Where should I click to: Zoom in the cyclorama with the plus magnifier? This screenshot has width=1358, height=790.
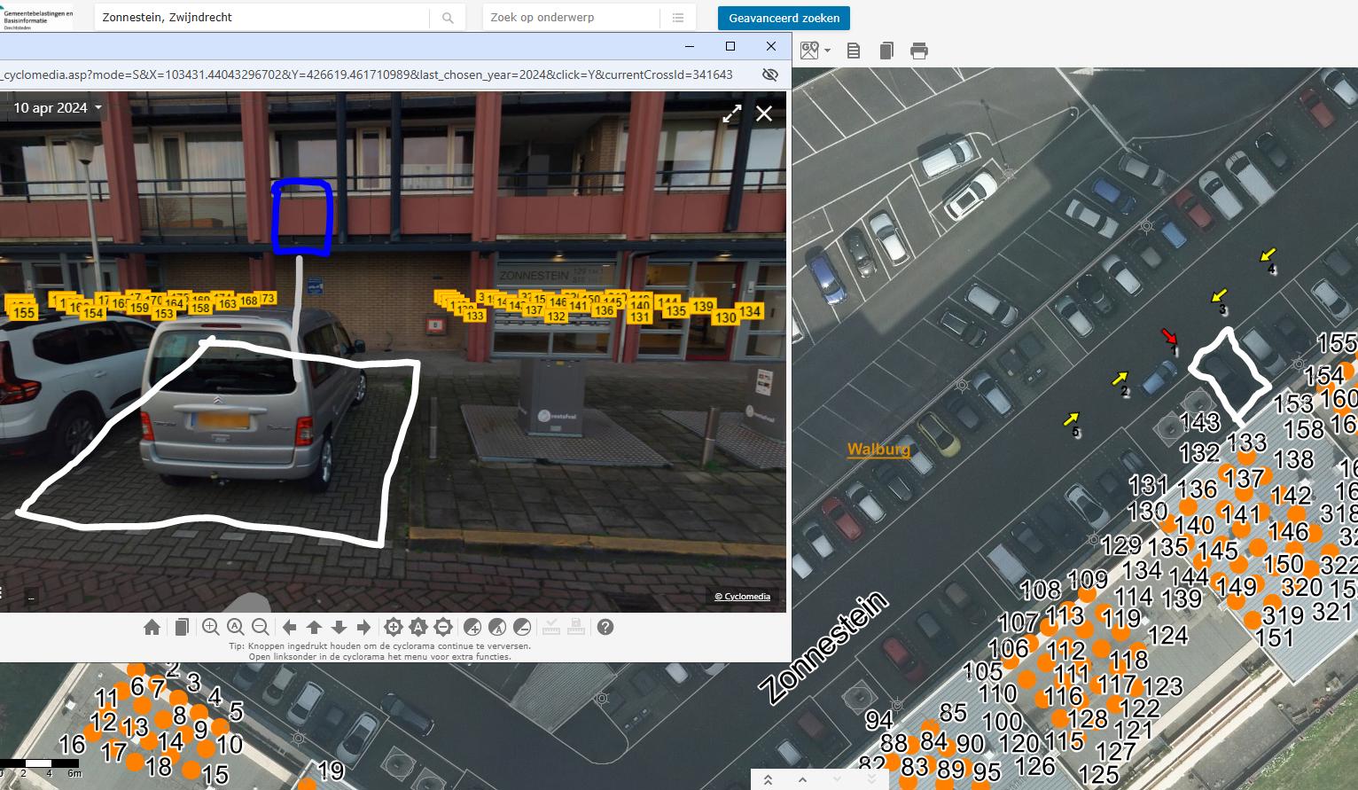click(x=211, y=628)
